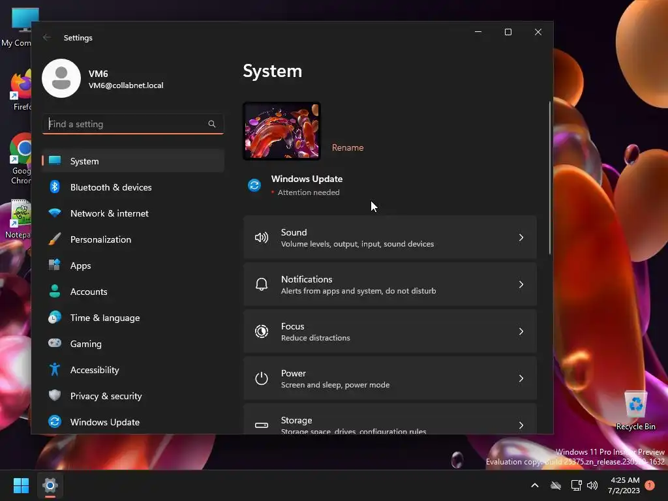Open Storage space settings
Screen dimensions: 668x501
(390, 419)
